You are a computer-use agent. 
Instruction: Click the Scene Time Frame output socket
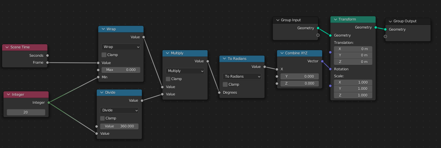click(x=48, y=63)
